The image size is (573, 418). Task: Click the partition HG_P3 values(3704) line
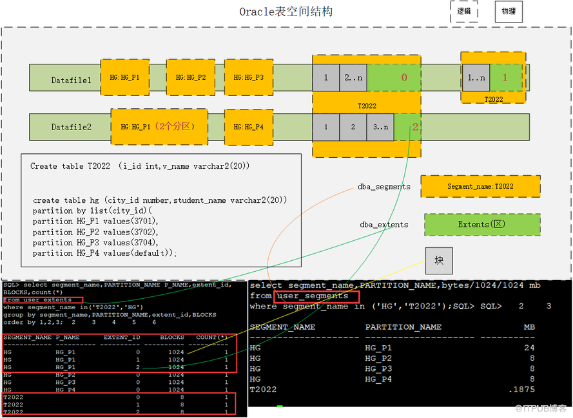[x=95, y=243]
